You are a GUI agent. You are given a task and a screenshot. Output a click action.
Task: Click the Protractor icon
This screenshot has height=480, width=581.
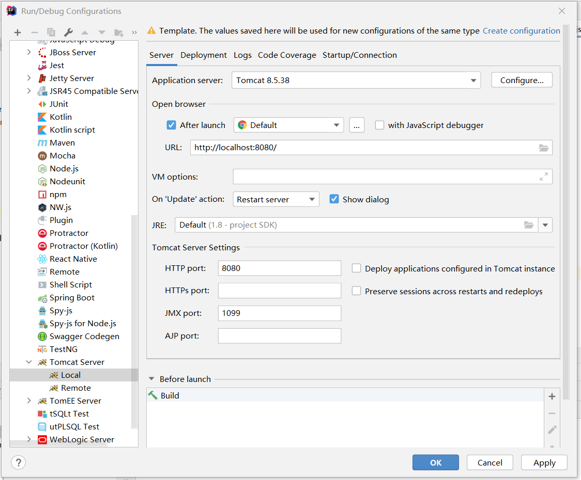tap(42, 233)
